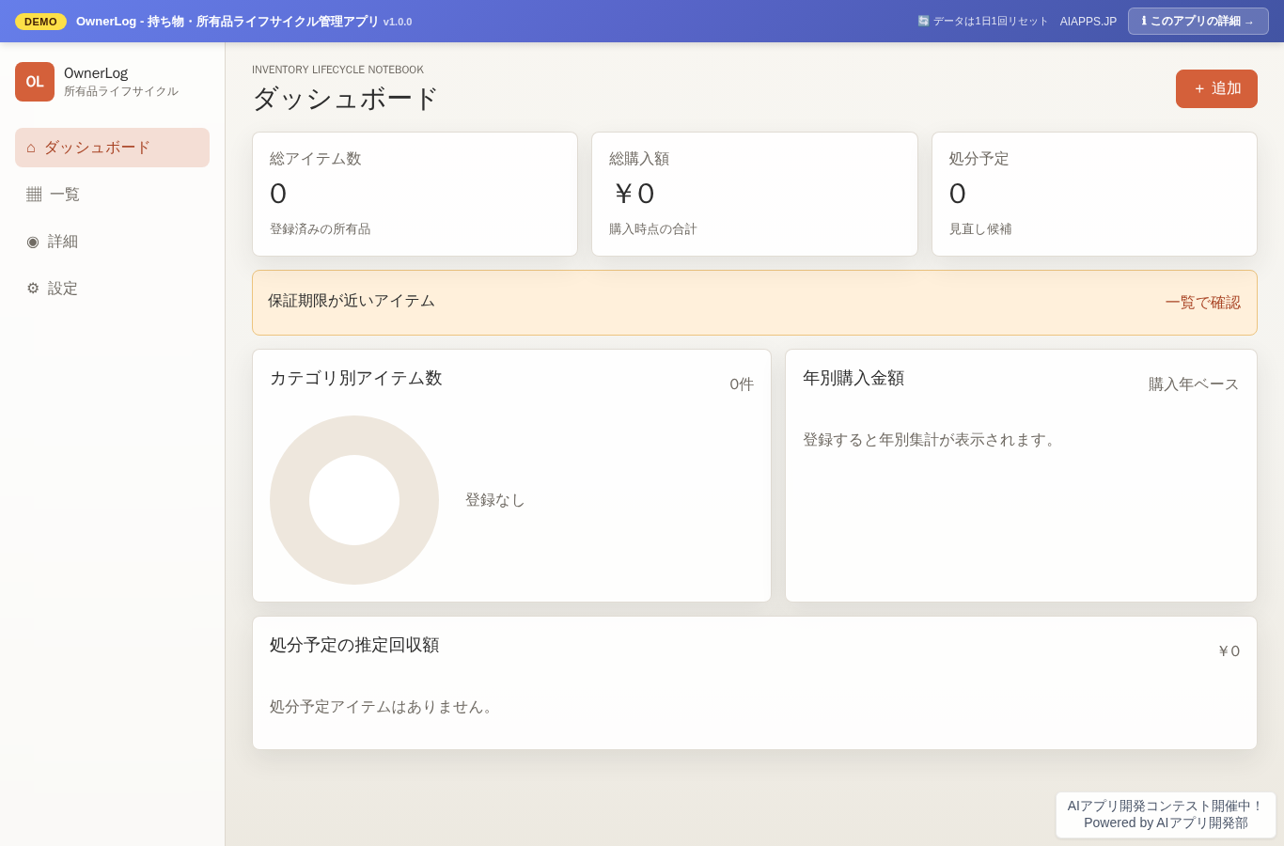Click the 登録すると年別集計が表示されます text
The height and width of the screenshot is (846, 1284).
point(932,440)
